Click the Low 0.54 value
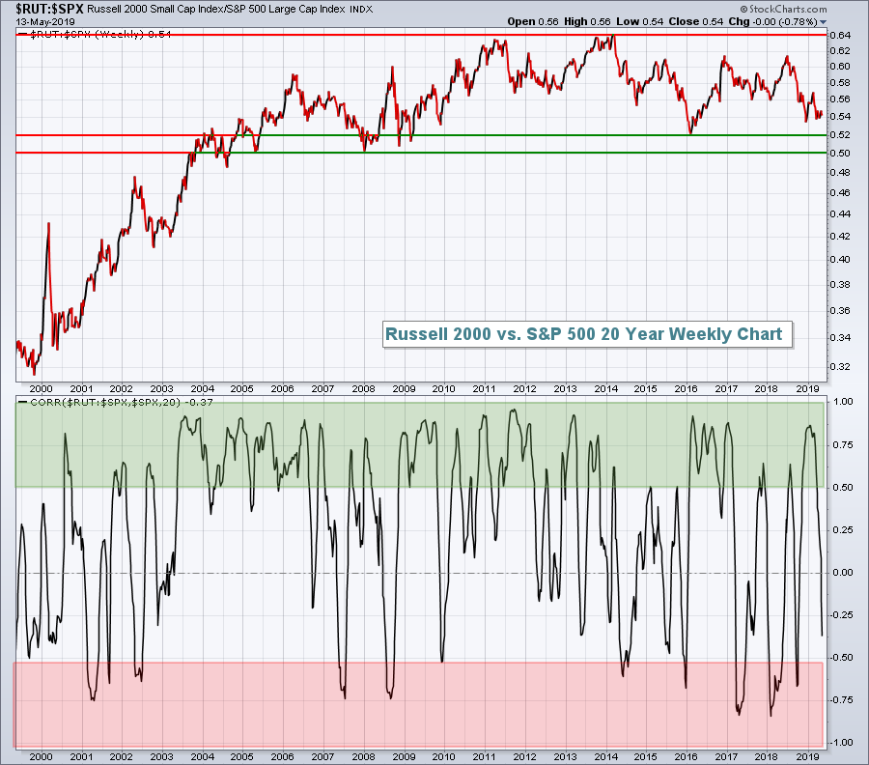Viewport: 869px width, 765px height. click(x=639, y=21)
